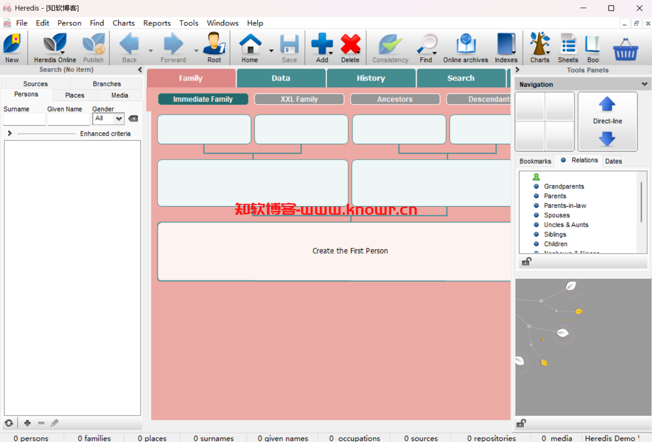Image resolution: width=652 pixels, height=442 pixels.
Task: Click the Surname input field
Action: click(x=24, y=119)
